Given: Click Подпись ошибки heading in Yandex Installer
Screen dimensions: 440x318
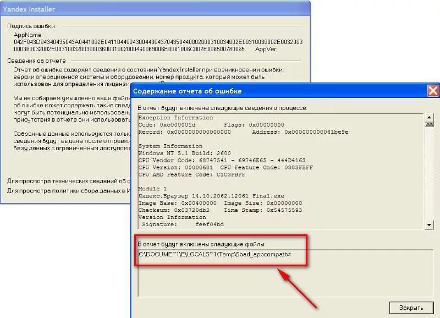Looking at the screenshot, I should (x=31, y=26).
